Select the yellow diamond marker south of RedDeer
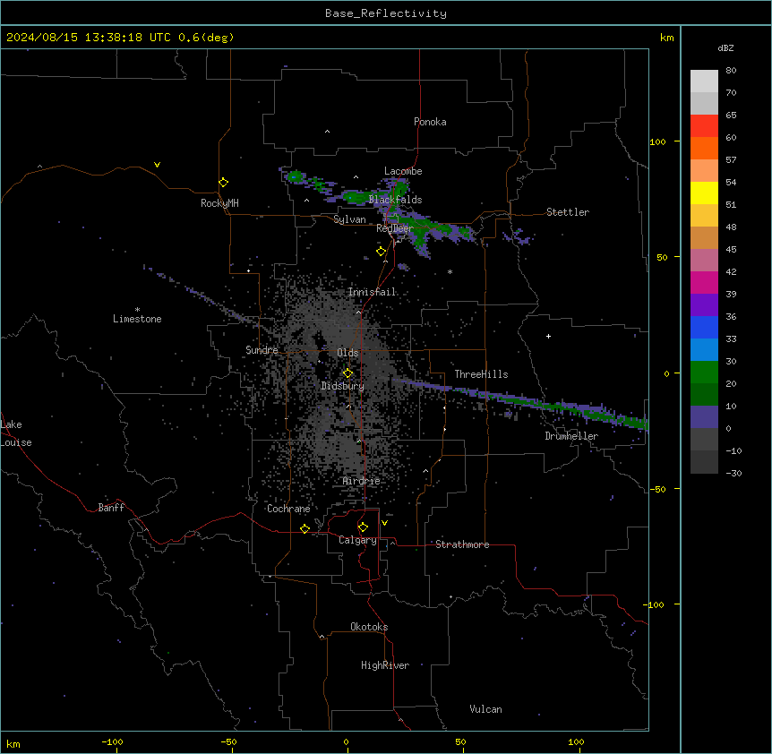The width and height of the screenshot is (772, 754). pyautogui.click(x=382, y=252)
